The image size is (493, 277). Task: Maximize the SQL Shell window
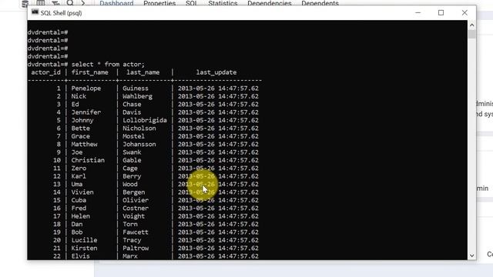point(441,13)
